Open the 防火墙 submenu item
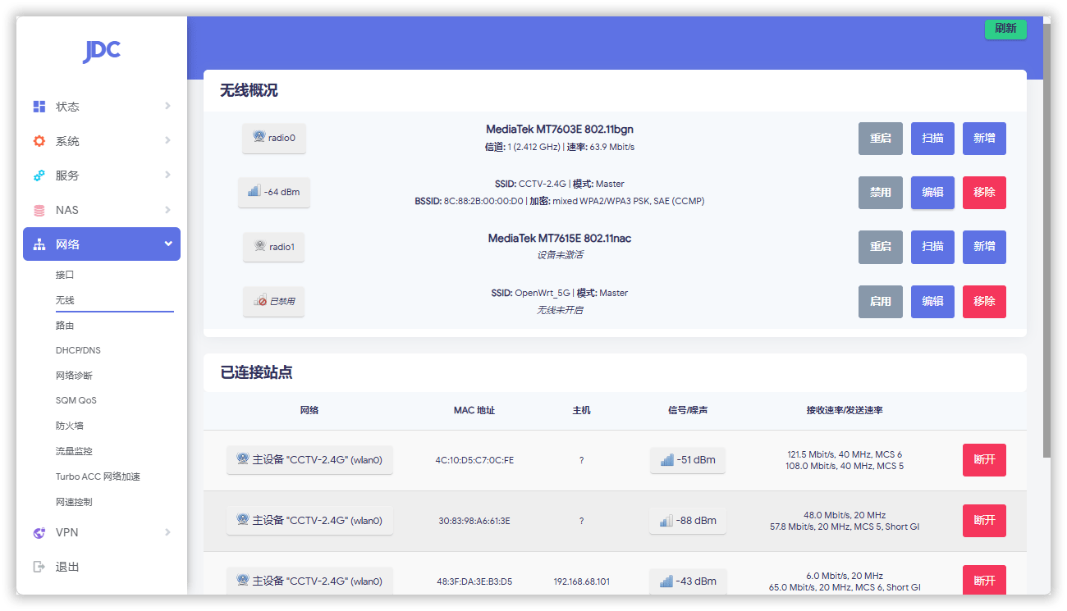The height and width of the screenshot is (611, 1067). point(70,426)
